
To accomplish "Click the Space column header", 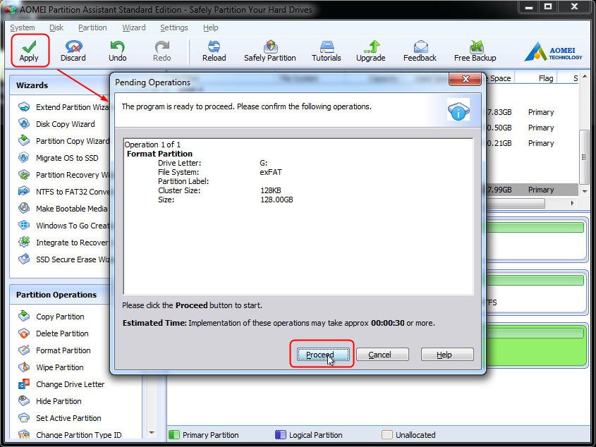I will [x=500, y=78].
